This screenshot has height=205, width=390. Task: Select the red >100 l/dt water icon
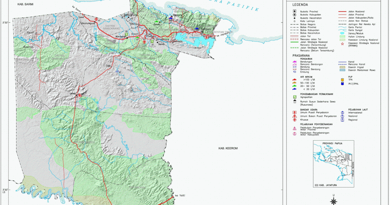click(294, 80)
